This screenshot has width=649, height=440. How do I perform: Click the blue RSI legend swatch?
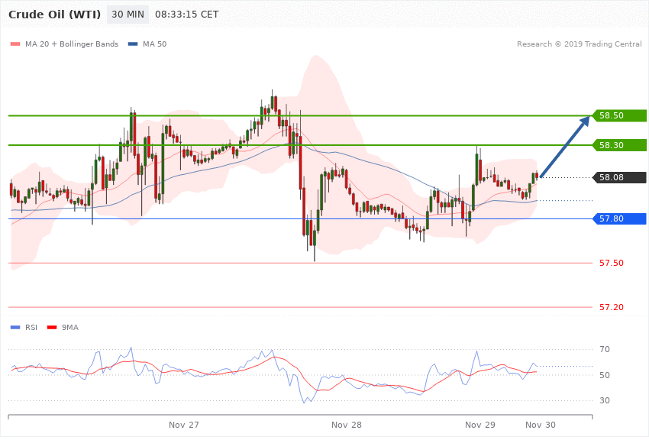(x=15, y=328)
